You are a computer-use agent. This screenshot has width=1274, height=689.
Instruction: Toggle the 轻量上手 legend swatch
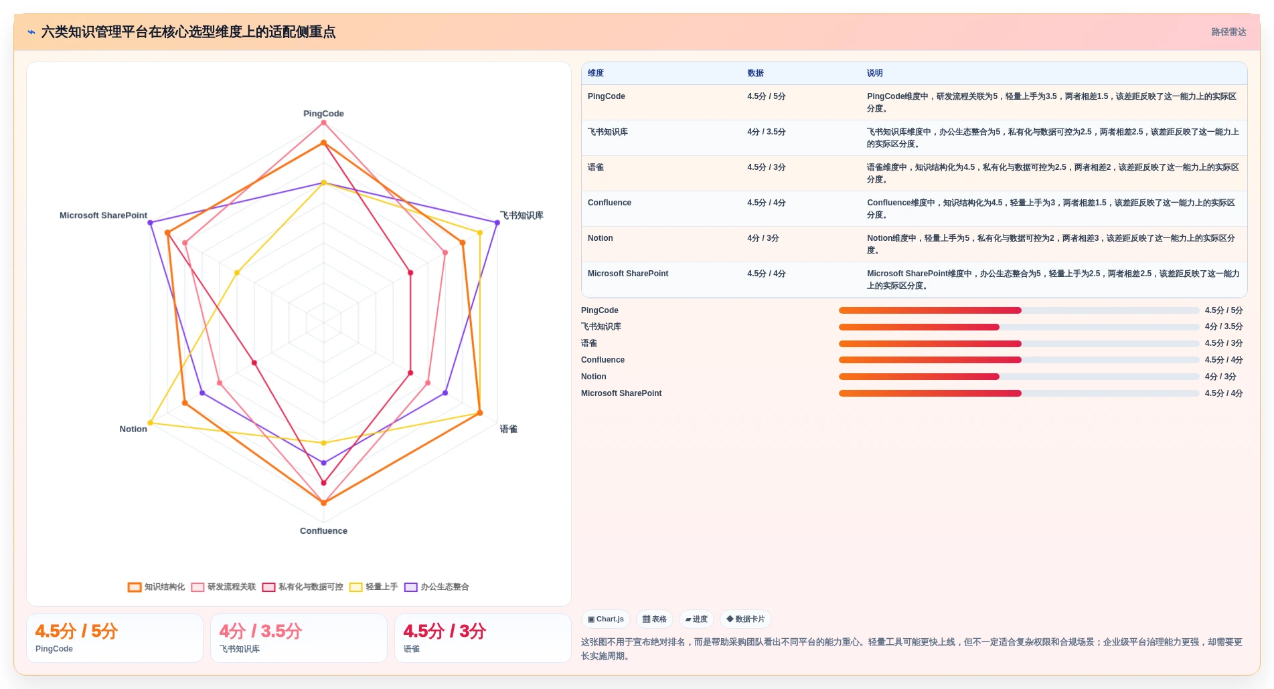[355, 587]
